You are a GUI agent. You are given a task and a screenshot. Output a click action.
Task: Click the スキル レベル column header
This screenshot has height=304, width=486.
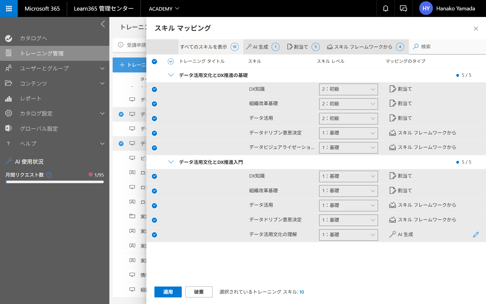[x=331, y=61]
